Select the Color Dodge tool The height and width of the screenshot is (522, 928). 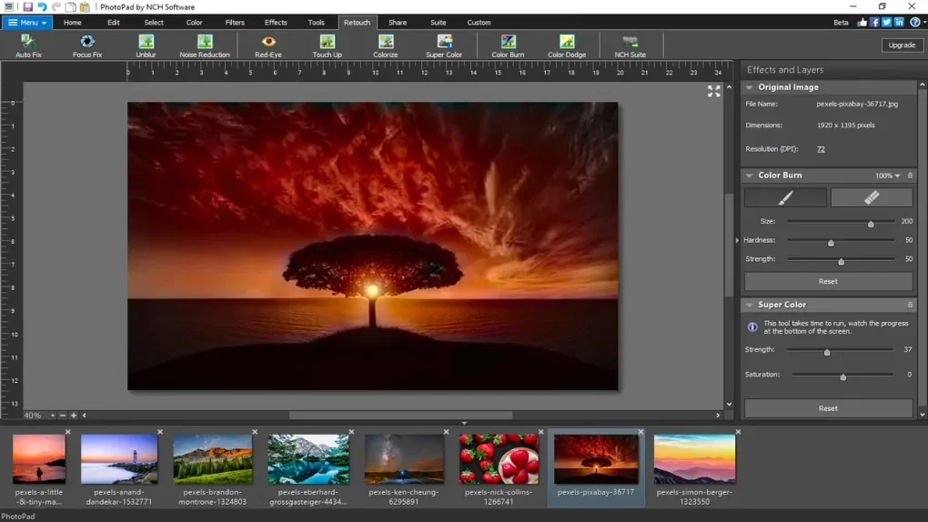coord(567,45)
